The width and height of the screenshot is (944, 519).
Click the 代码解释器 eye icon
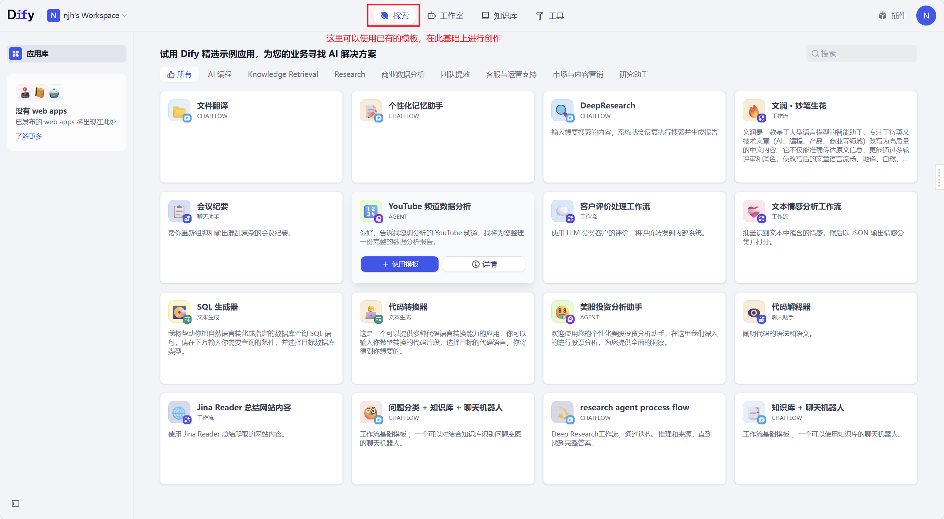pyautogui.click(x=754, y=311)
